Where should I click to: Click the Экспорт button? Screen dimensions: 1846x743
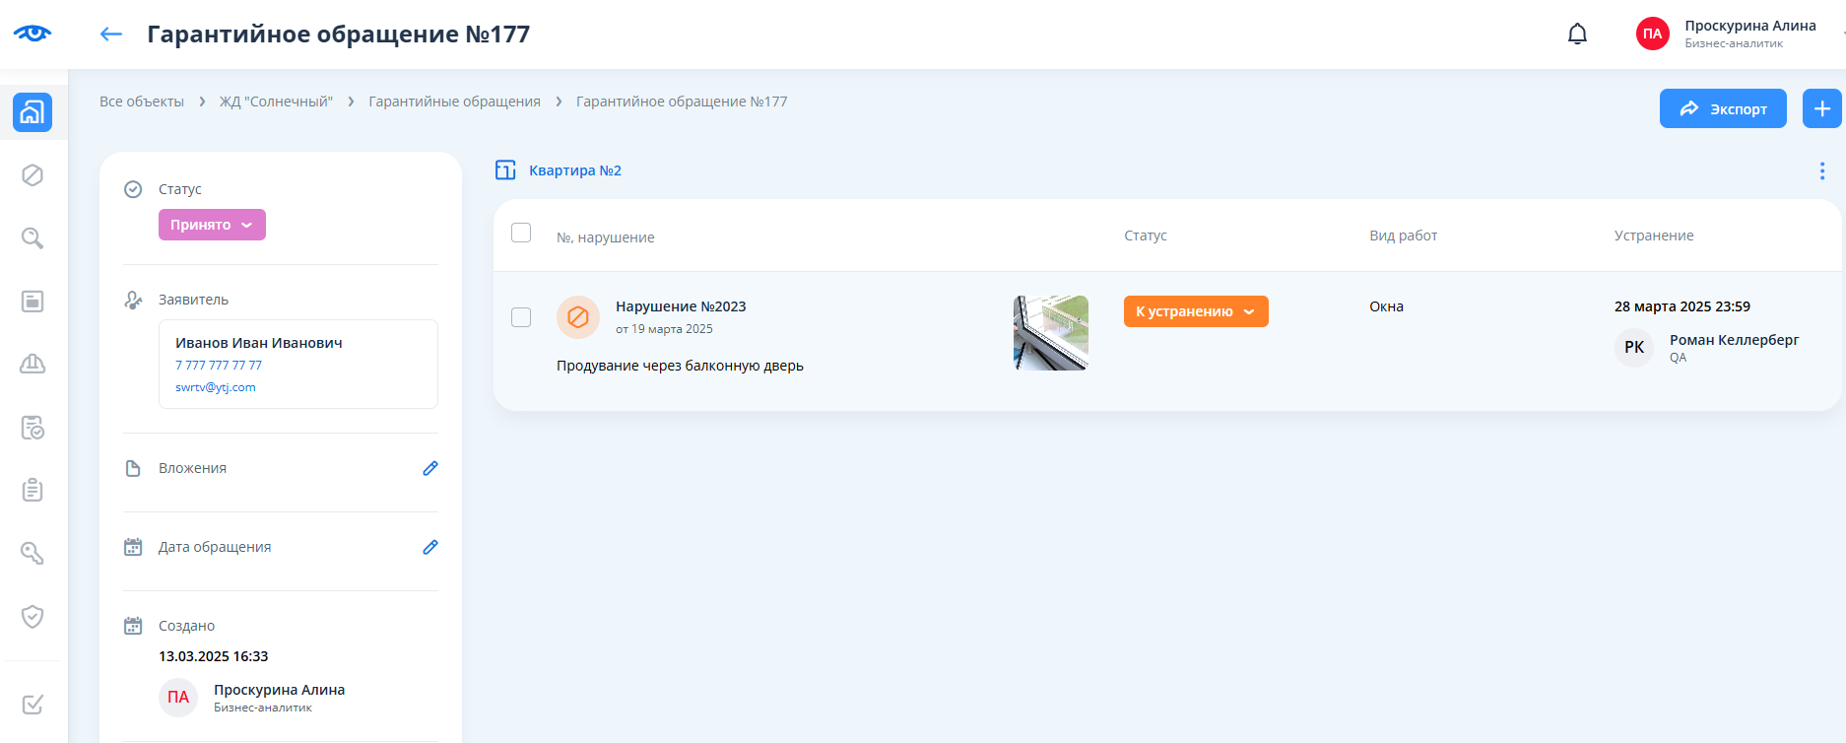tap(1722, 108)
